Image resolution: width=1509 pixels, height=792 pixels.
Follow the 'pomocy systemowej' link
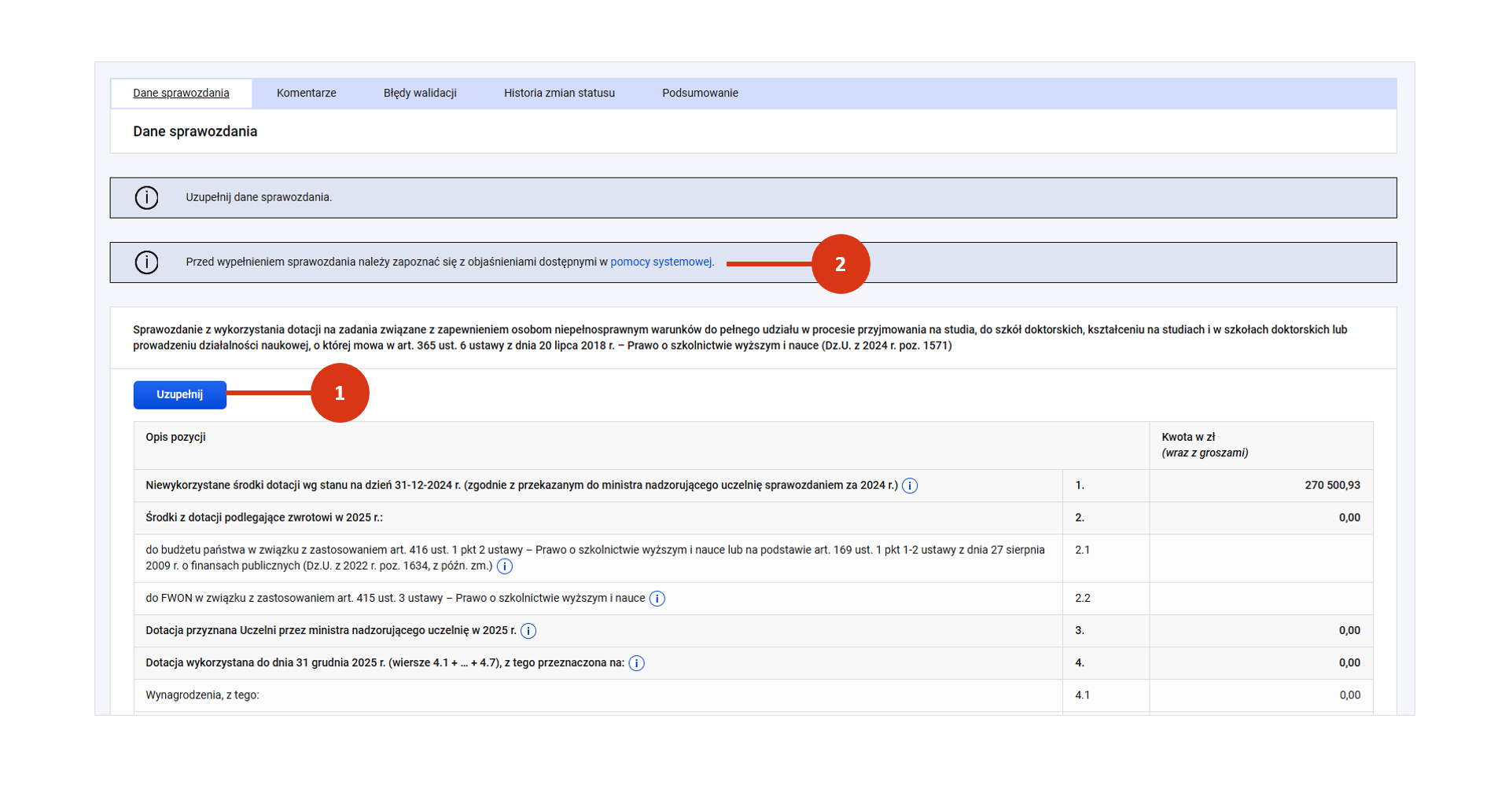pyautogui.click(x=661, y=262)
